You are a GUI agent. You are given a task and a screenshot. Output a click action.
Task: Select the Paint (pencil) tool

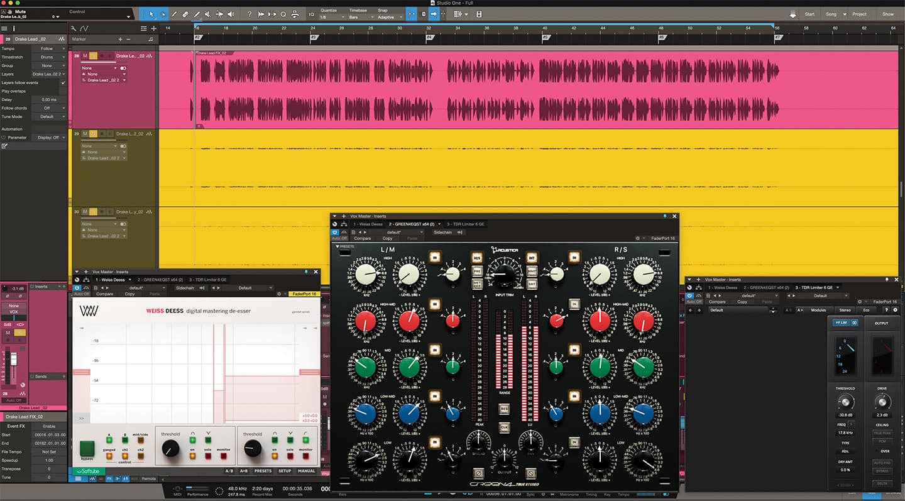pyautogui.click(x=197, y=14)
